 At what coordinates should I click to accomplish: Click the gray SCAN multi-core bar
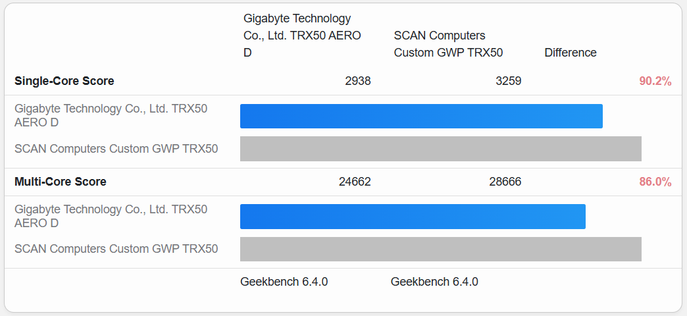(x=440, y=250)
